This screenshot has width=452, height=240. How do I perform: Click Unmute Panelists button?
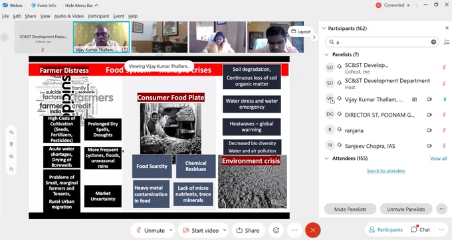(406, 210)
